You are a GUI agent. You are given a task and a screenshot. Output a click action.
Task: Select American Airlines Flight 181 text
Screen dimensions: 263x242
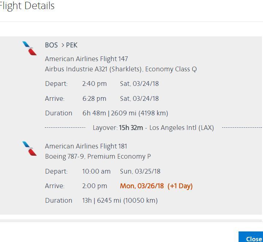click(x=86, y=146)
